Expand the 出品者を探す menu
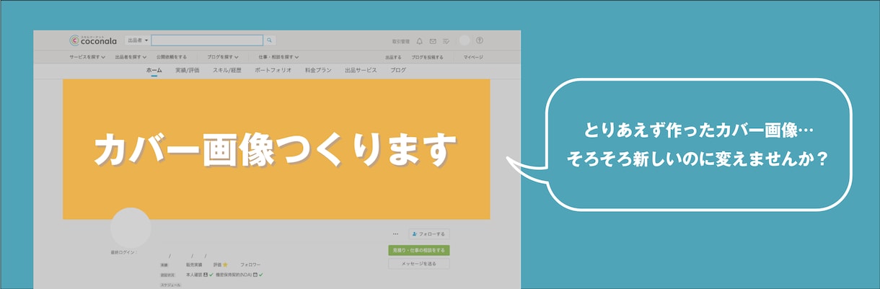Screen dimensions: 880x289 click(131, 57)
